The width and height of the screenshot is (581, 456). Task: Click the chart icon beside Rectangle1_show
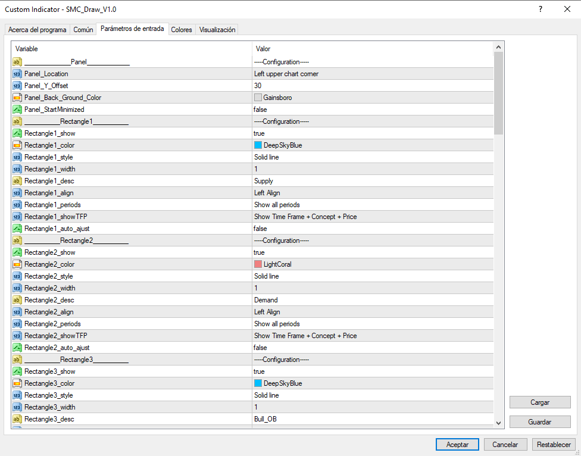[x=16, y=133]
